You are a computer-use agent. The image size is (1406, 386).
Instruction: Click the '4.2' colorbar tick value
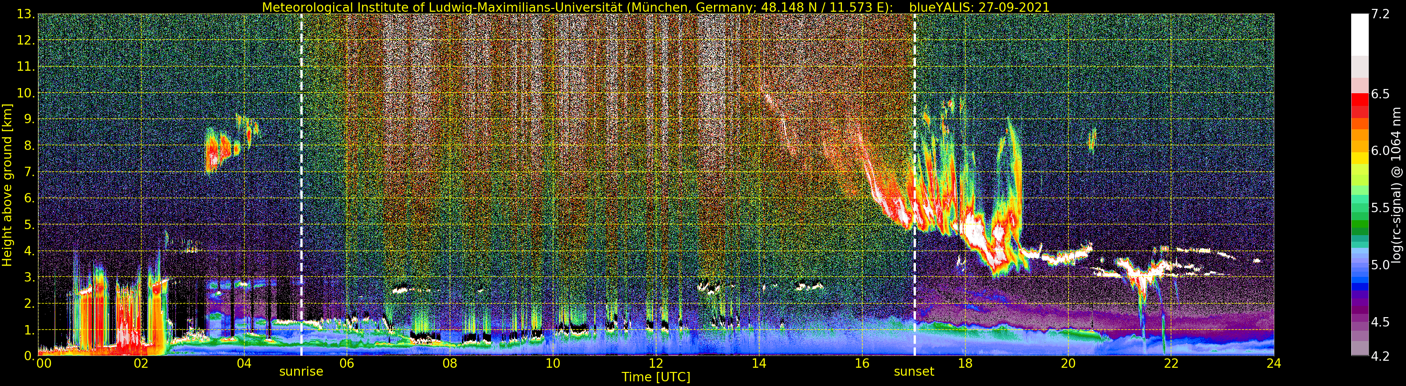coord(1381,356)
